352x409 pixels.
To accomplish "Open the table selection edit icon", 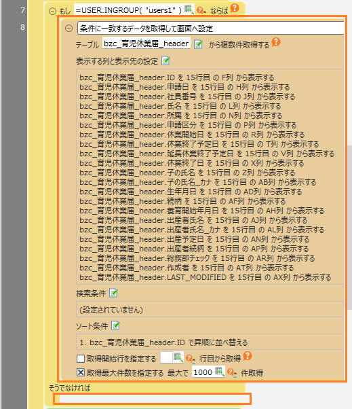I will pos(199,43).
